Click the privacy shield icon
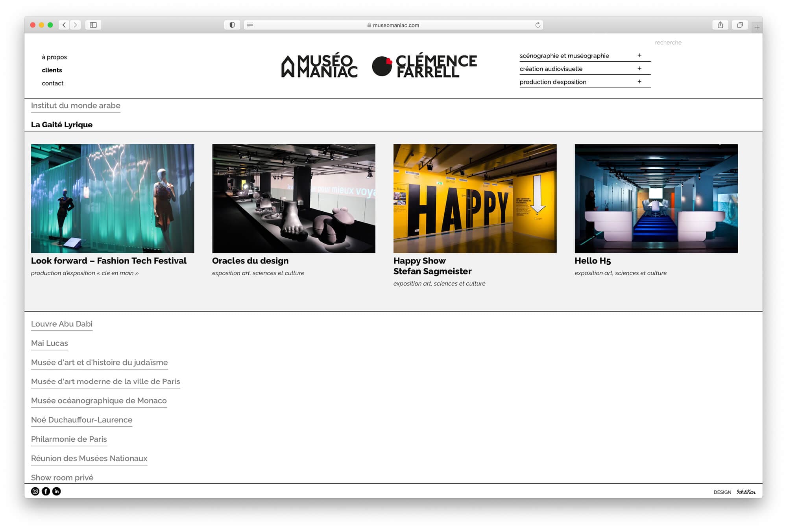This screenshot has width=787, height=531. 232,25
